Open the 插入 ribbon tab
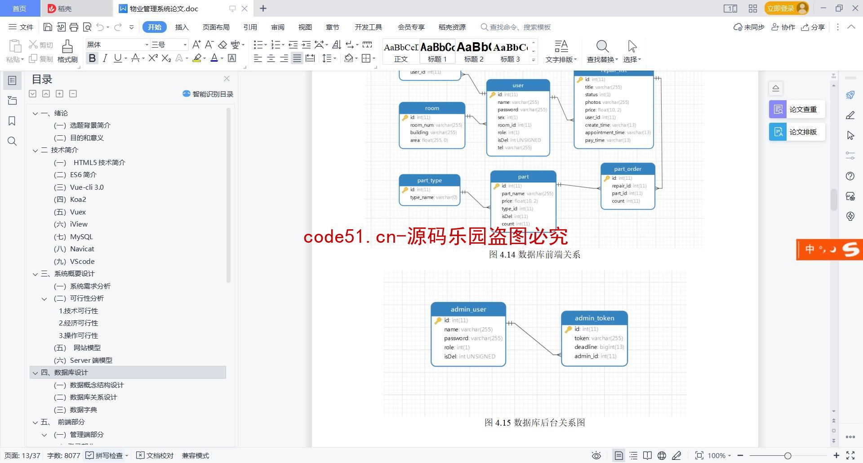This screenshot has height=463, width=863. [182, 27]
